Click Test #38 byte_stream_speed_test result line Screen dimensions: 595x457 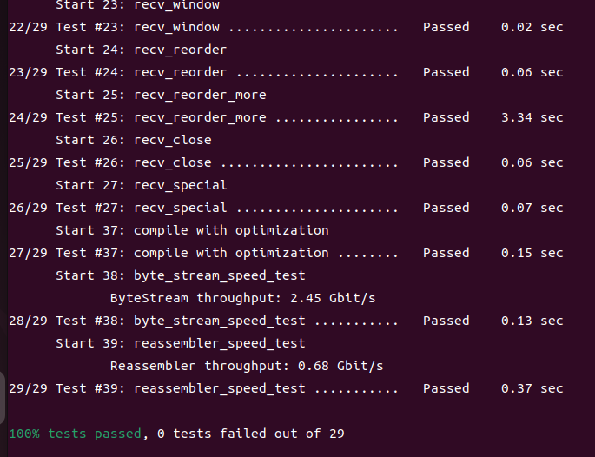pyautogui.click(x=202, y=321)
